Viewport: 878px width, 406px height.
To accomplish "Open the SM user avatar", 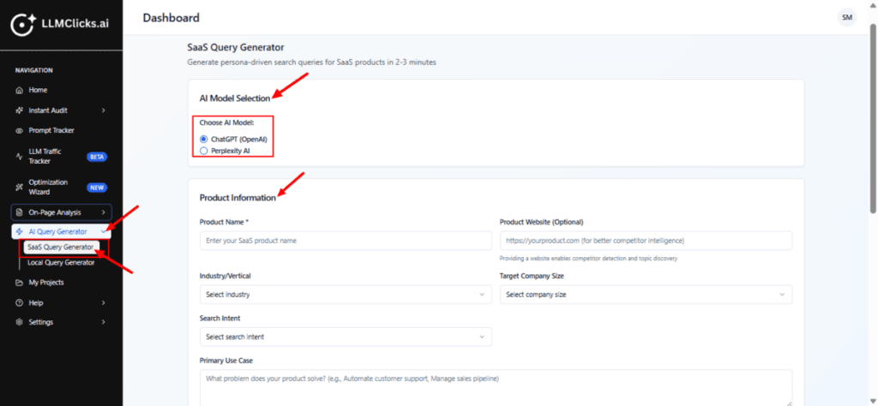I will pos(846,18).
